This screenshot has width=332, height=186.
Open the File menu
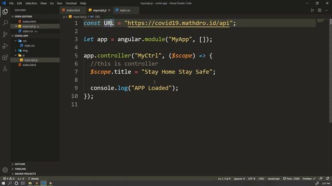[x=11, y=3]
